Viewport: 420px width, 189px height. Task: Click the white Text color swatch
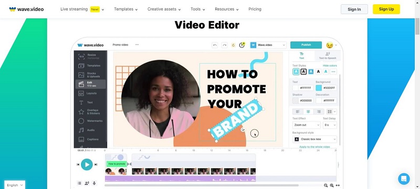pos(296,88)
